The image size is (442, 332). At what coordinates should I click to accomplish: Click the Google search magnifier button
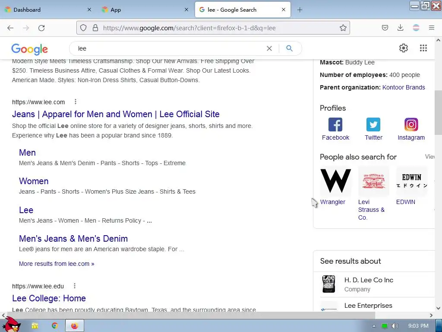point(289,48)
